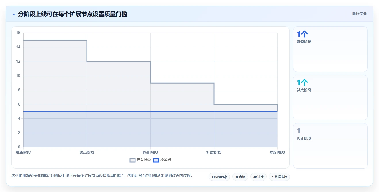The image size is (379, 192).
Task: Click the 数据卡片 sparkle icon
Action: [x=273, y=177]
